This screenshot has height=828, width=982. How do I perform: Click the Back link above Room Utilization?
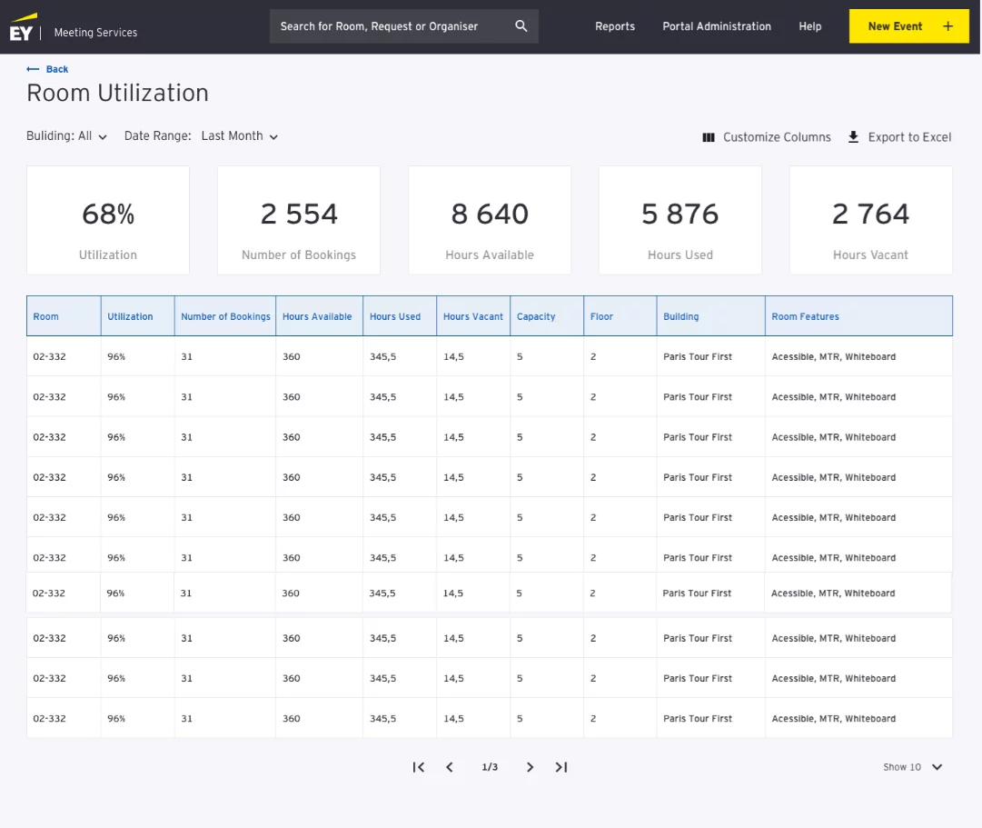click(46, 69)
